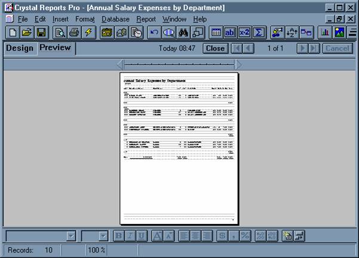This screenshot has height=258, width=359.
Task: Click the last icon in the format bar
Action: 299,236
